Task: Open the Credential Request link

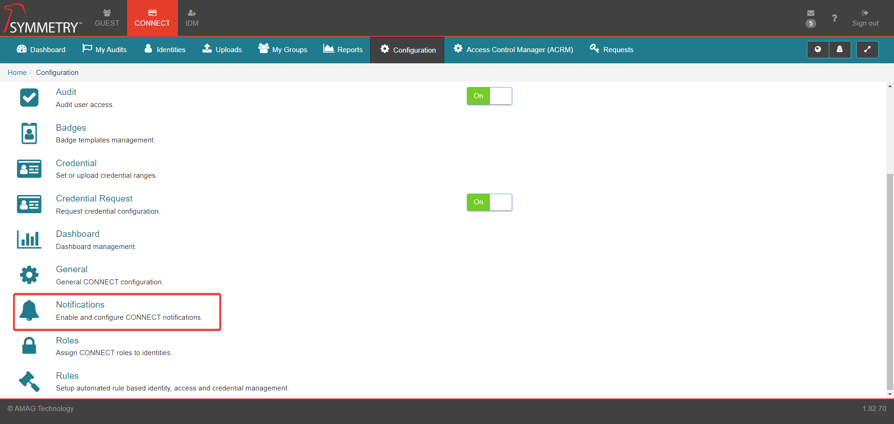Action: [x=94, y=199]
